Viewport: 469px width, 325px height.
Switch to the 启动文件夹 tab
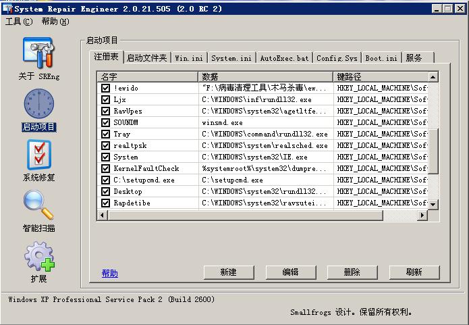click(x=146, y=58)
